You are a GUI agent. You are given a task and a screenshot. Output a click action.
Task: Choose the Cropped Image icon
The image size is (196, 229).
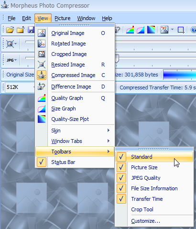[x=42, y=54]
